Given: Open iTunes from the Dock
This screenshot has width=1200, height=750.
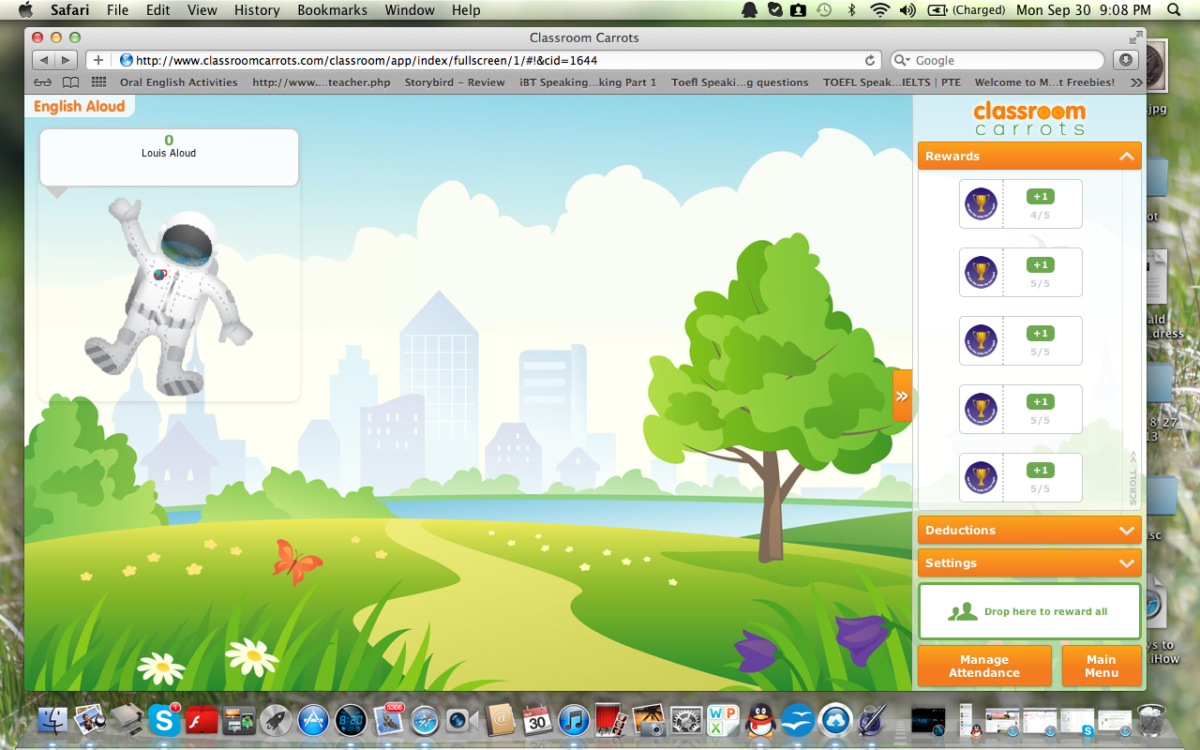Looking at the screenshot, I should click(x=573, y=719).
